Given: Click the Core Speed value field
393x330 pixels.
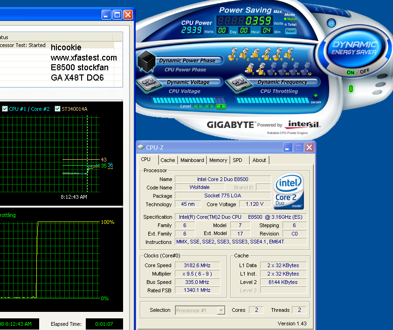Looking at the screenshot, I should [197, 265].
